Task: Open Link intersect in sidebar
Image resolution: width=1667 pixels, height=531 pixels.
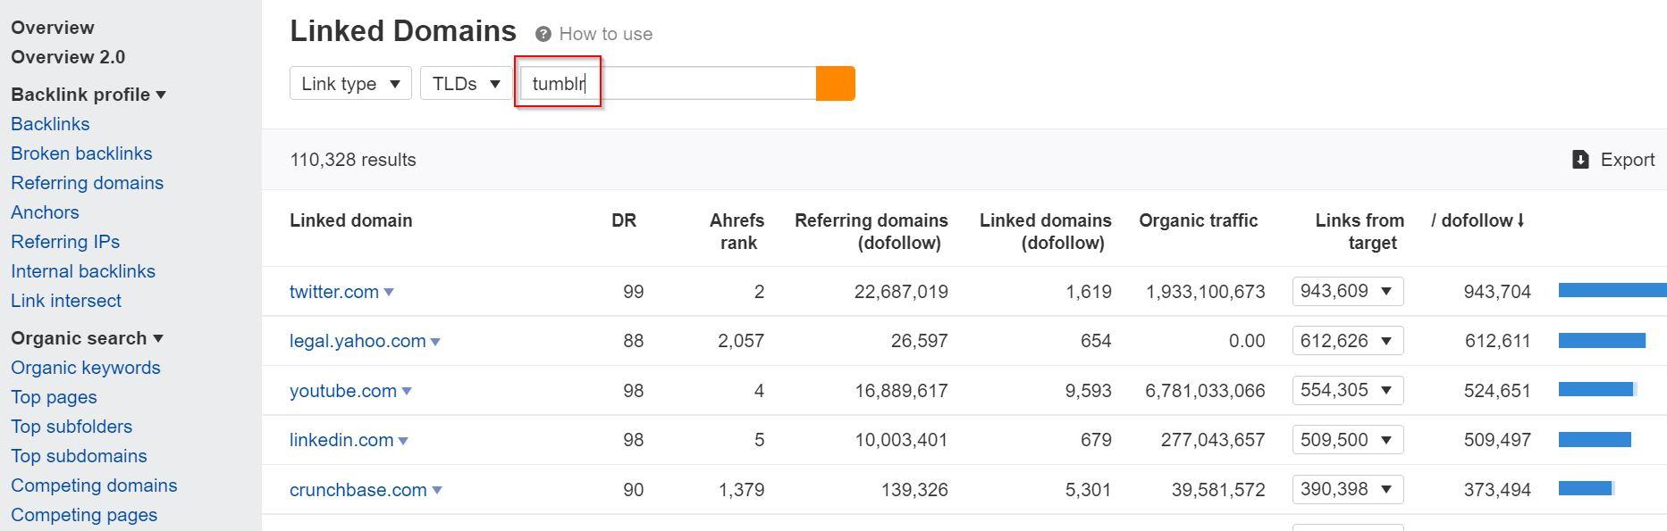Action: click(x=66, y=301)
